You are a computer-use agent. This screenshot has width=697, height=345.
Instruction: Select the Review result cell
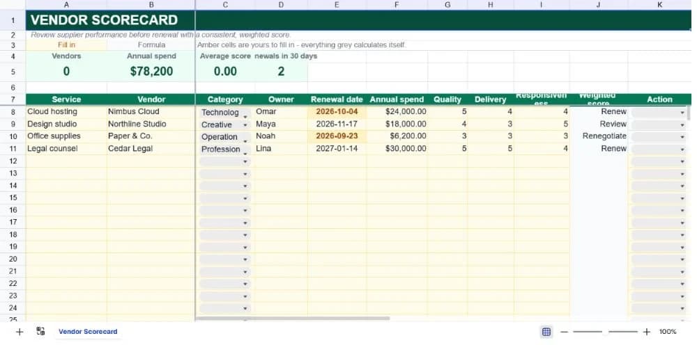599,125
